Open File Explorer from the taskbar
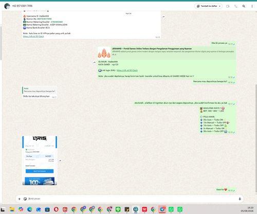Viewport: 257px width, 214px height. pos(12,209)
